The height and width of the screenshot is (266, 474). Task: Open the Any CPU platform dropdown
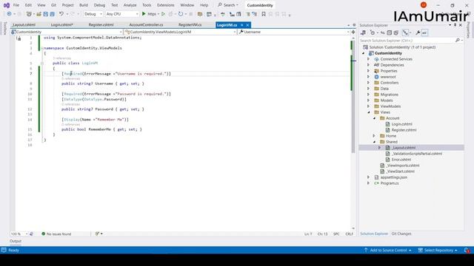pyautogui.click(x=121, y=14)
